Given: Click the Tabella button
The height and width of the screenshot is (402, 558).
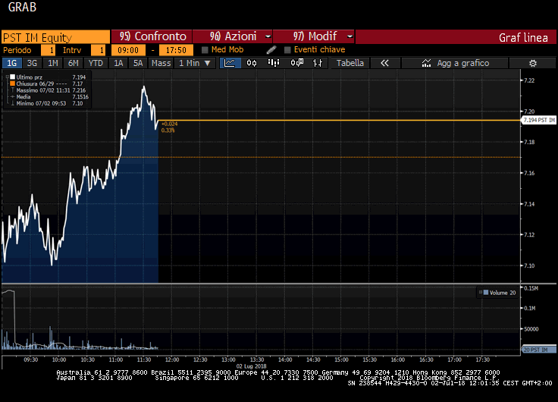Looking at the screenshot, I should coord(350,63).
